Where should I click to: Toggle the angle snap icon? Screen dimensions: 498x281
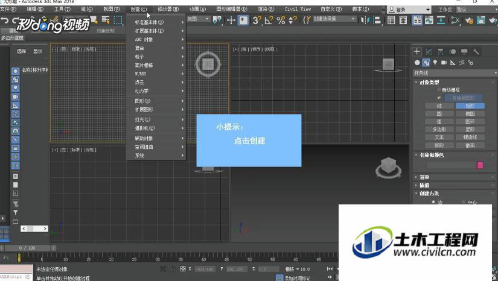point(269,21)
